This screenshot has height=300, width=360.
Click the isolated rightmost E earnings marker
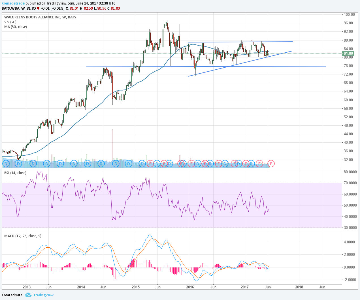coord(271,164)
